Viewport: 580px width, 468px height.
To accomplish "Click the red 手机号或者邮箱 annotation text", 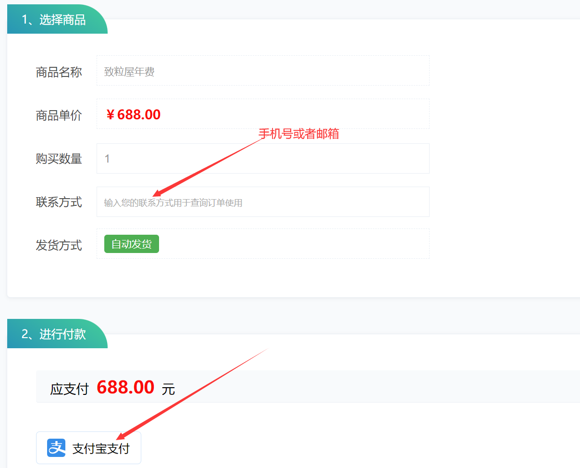I will [x=299, y=134].
